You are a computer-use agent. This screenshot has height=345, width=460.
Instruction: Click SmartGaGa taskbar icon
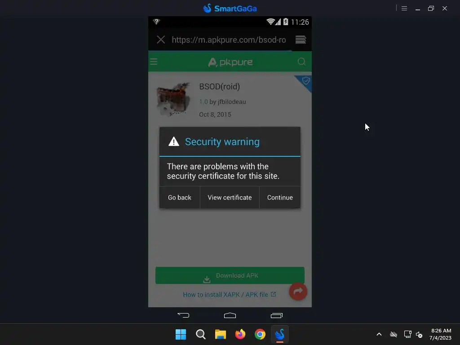coord(280,334)
